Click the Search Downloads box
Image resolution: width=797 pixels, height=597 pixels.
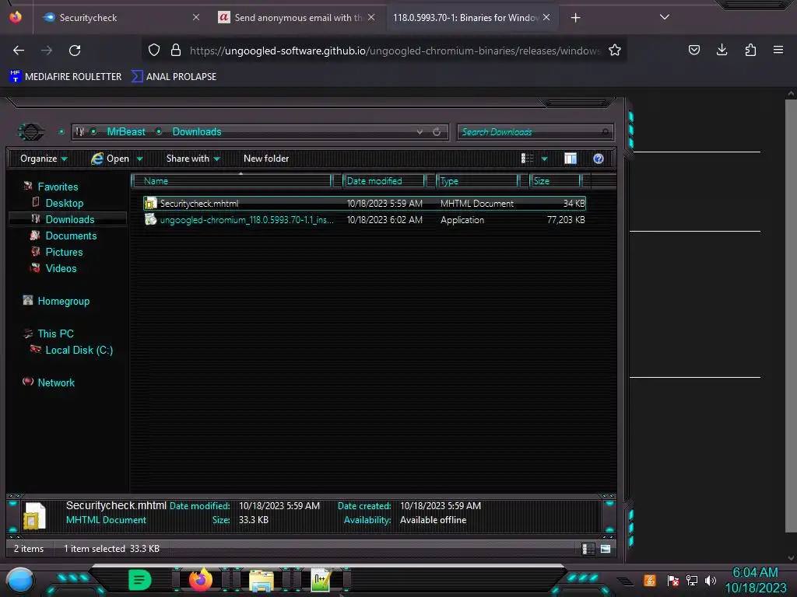click(x=535, y=132)
